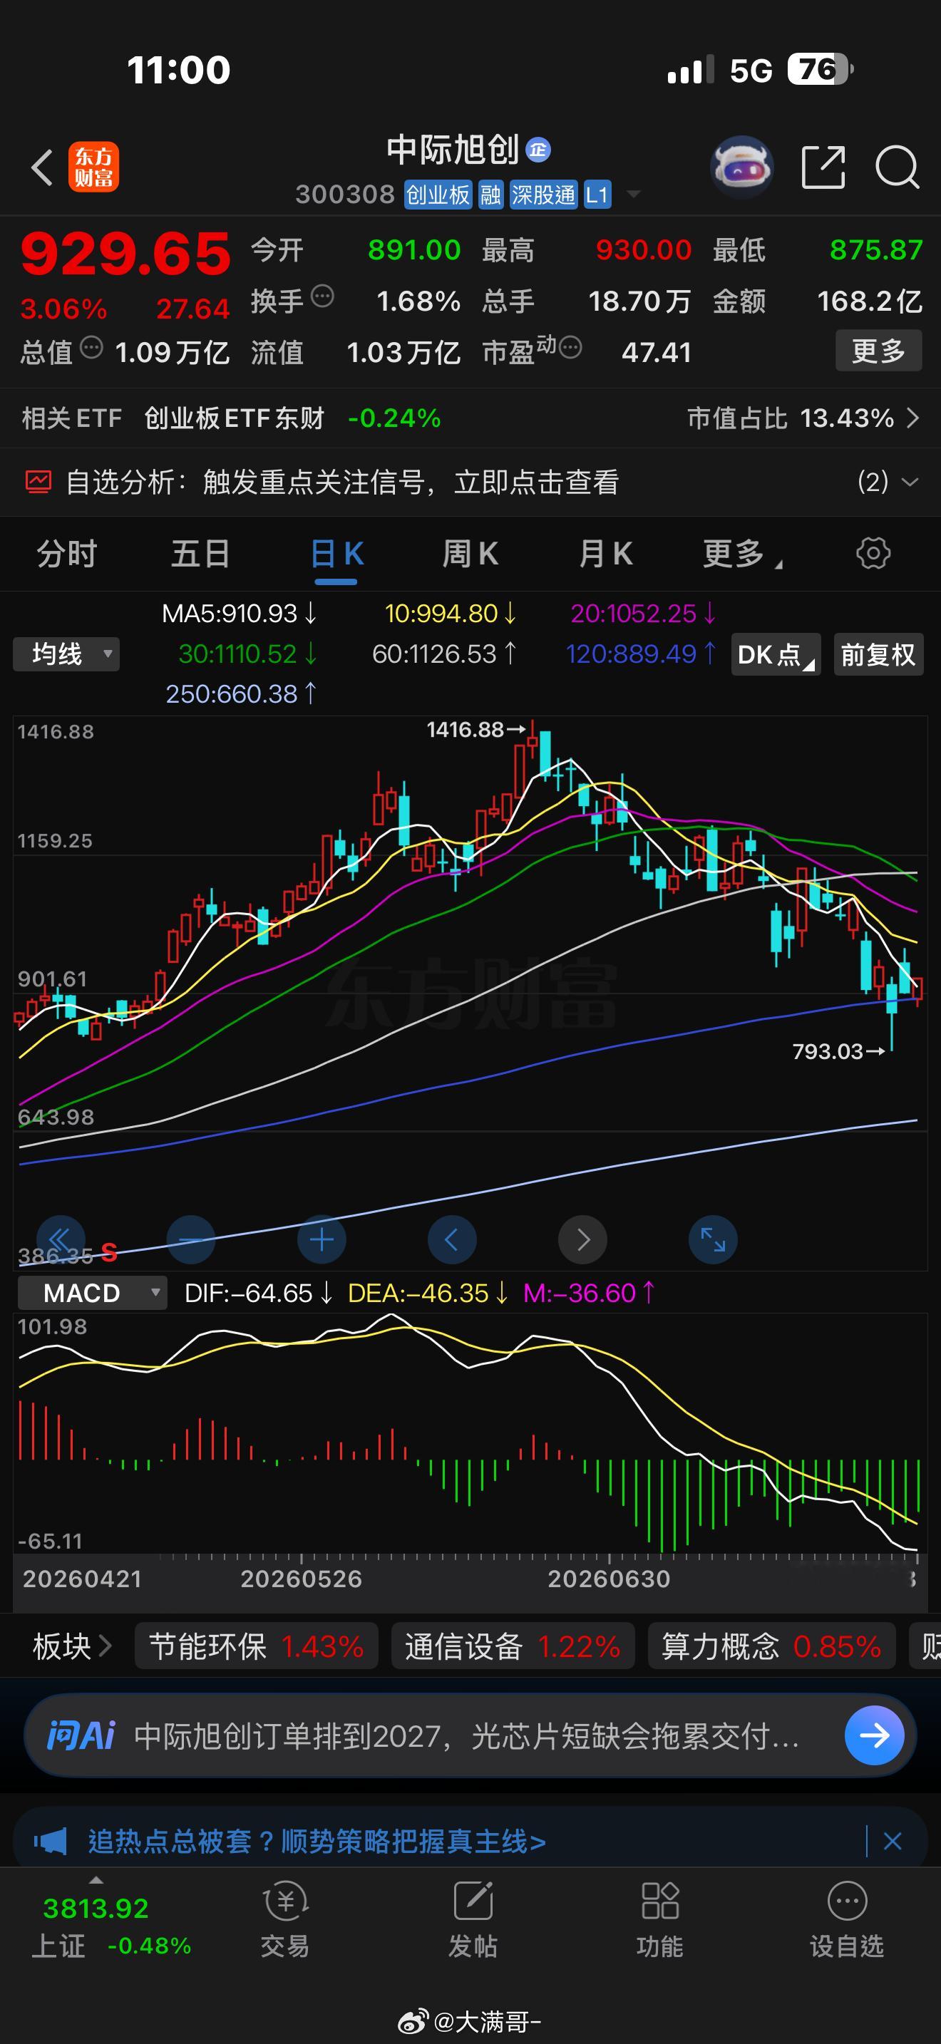Tap the 自选分析 chart alert icon
Image resolution: width=941 pixels, height=2044 pixels.
coord(38,482)
